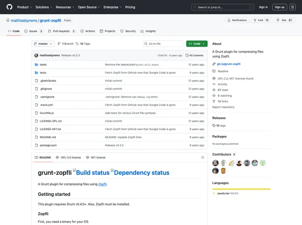Switch to the Pull requests tab
Viewport: 302px width, 225px height.
[x=61, y=31]
